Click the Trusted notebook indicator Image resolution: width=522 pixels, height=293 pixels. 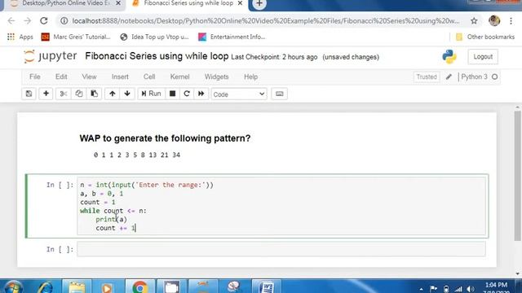[427, 77]
